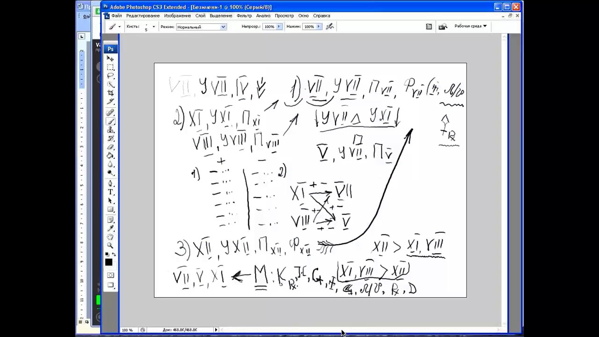Open the Выделение menu
Image resolution: width=599 pixels, height=337 pixels.
[x=221, y=15]
